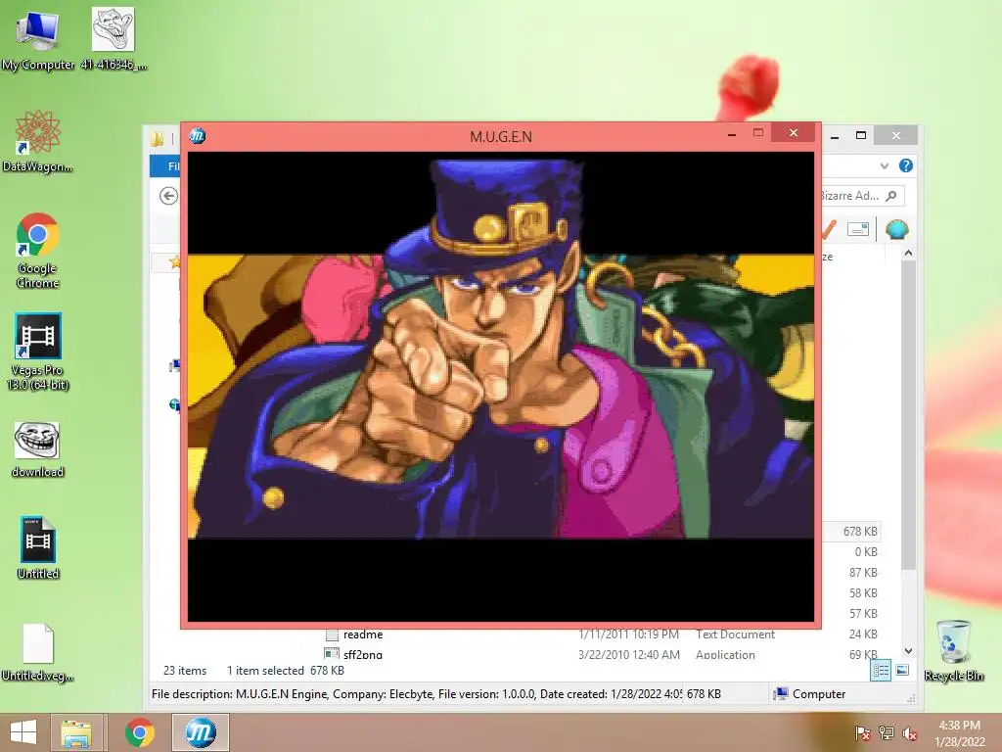1002x752 pixels.
Task: Switch Explorer to large icons view
Action: (x=902, y=670)
